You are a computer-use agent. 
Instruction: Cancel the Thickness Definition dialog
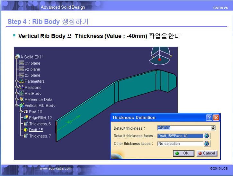[x=207, y=153]
